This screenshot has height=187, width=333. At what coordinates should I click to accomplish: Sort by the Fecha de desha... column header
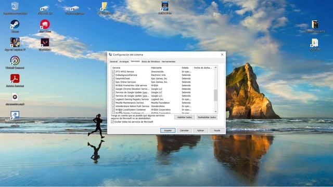203,68
